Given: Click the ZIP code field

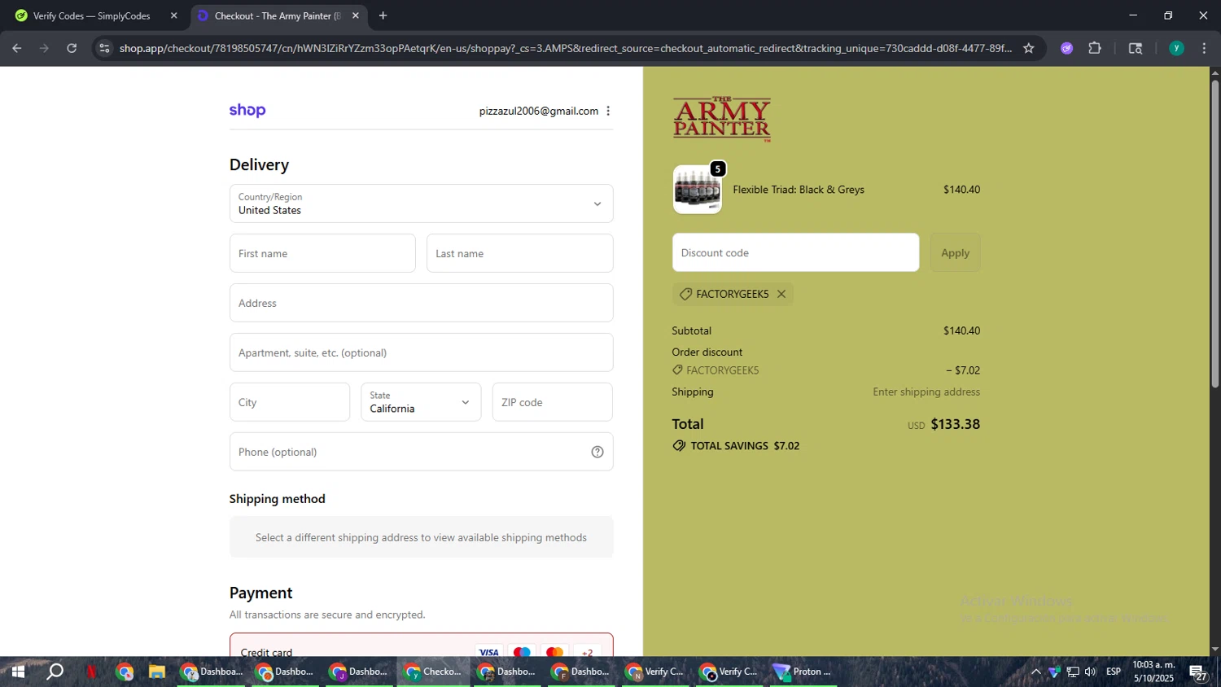Looking at the screenshot, I should 552,402.
